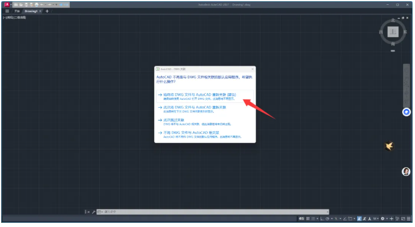Open the 1:1 annotation scale dropdown
Screen dimensions: 415x227
click(x=376, y=218)
